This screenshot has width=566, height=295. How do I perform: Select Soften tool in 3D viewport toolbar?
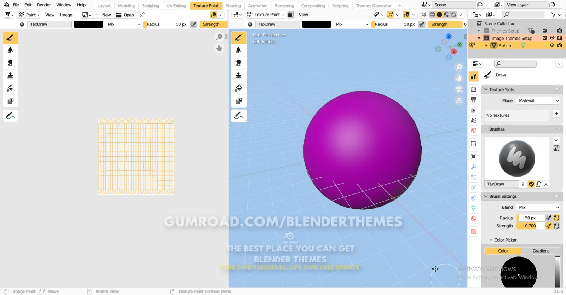[239, 50]
